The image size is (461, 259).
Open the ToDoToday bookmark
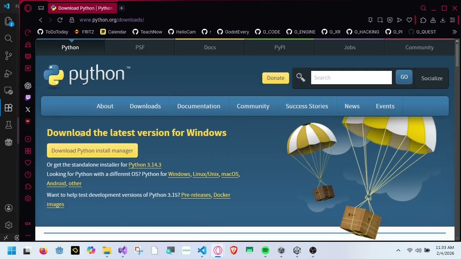coord(53,32)
